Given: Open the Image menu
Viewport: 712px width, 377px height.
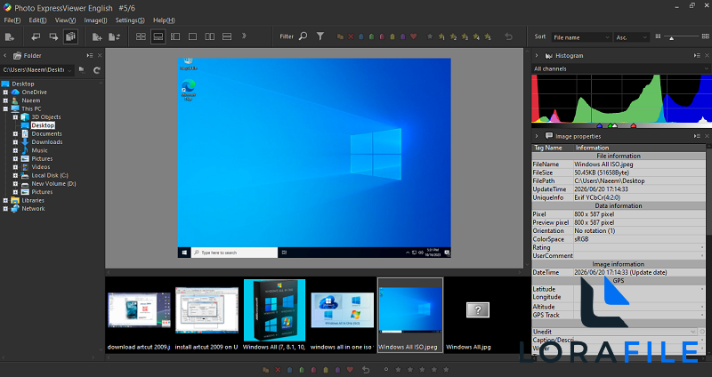Looking at the screenshot, I should tap(95, 20).
